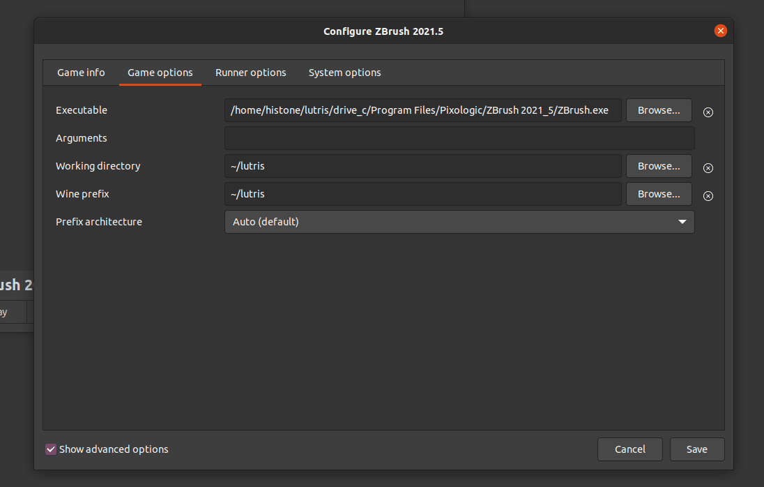This screenshot has height=487, width=764.
Task: Click into the Arguments text field
Action: 459,138
